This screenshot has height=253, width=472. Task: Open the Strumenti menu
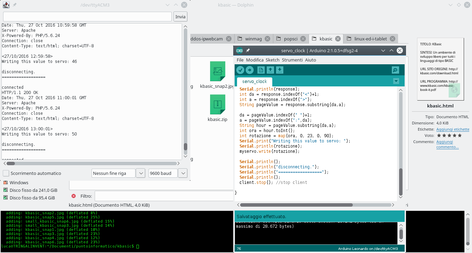click(292, 60)
